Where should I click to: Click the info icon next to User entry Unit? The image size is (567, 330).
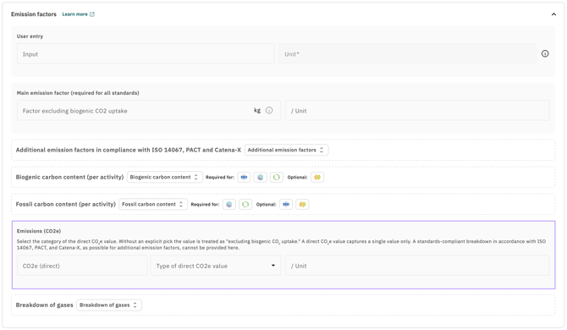click(545, 54)
